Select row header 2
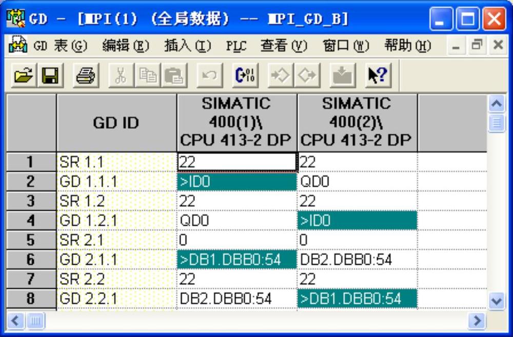This screenshot has width=513, height=337. (x=31, y=181)
